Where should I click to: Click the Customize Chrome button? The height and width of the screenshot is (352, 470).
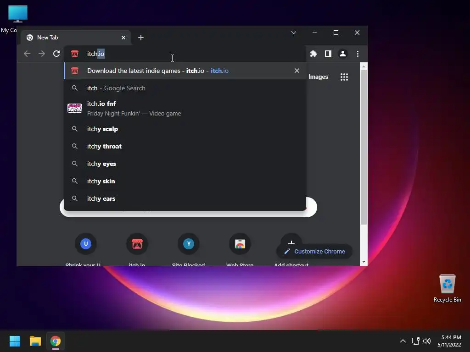click(x=314, y=252)
